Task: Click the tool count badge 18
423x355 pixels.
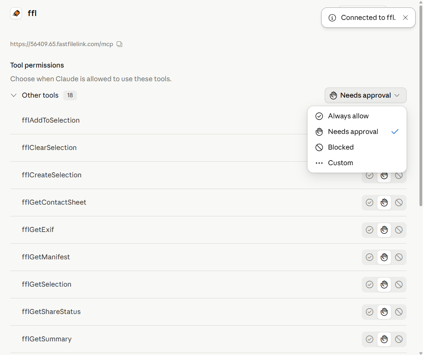Action: pos(70,95)
